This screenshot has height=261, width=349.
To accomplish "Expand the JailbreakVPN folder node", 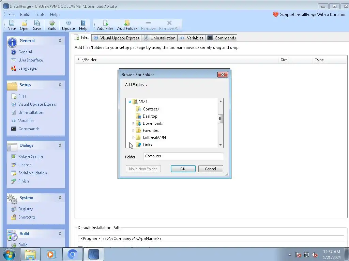I will point(133,137).
